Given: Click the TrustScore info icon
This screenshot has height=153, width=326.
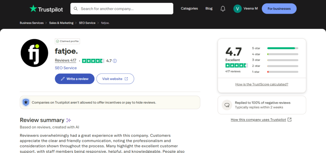Looking at the screenshot, I should (x=115, y=61).
